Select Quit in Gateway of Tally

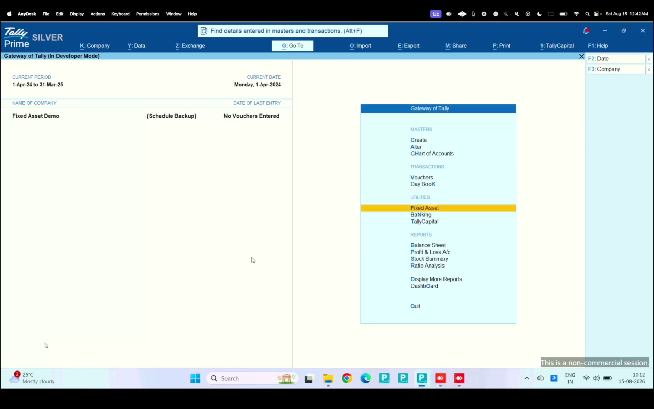click(x=415, y=306)
